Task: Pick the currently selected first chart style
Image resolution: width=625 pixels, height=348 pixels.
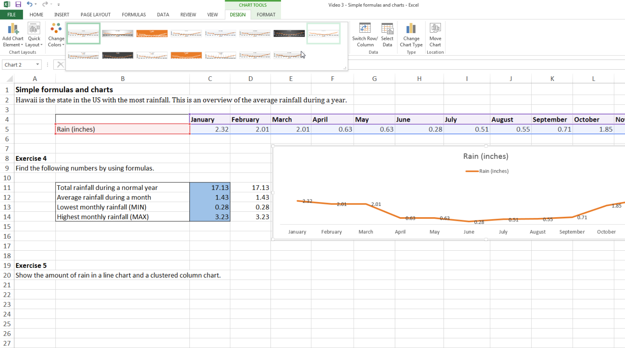Action: [83, 33]
